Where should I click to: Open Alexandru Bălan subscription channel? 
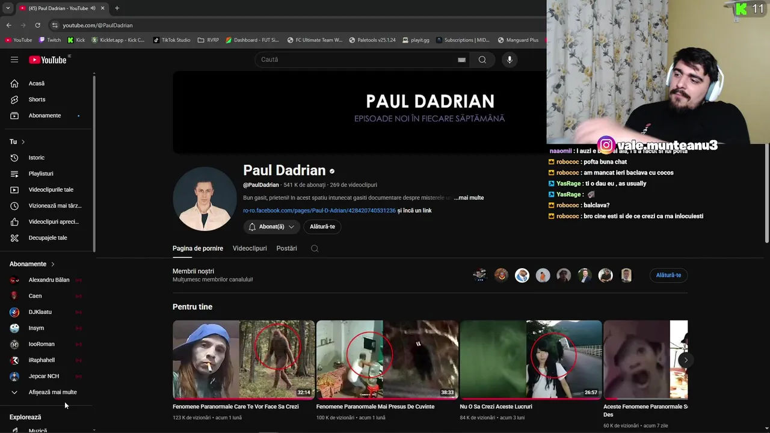47,280
